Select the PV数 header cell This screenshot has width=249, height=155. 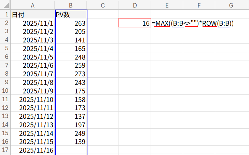point(71,15)
